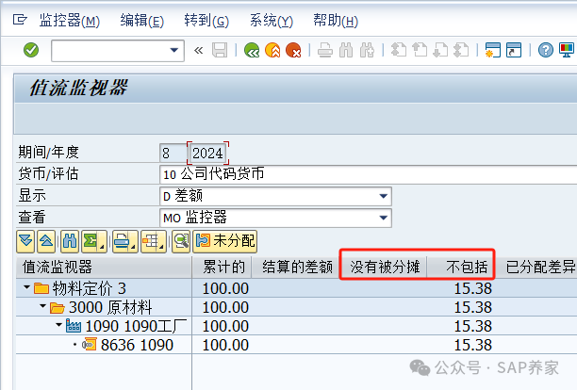Screen dimensions: 577x390
Task: Click the 货币/评估 field with 10 公司代码货币
Action: 368,174
